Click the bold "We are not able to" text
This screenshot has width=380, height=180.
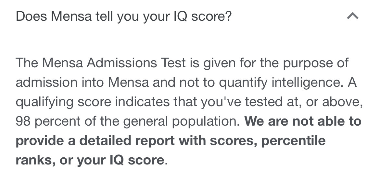[x=303, y=121]
